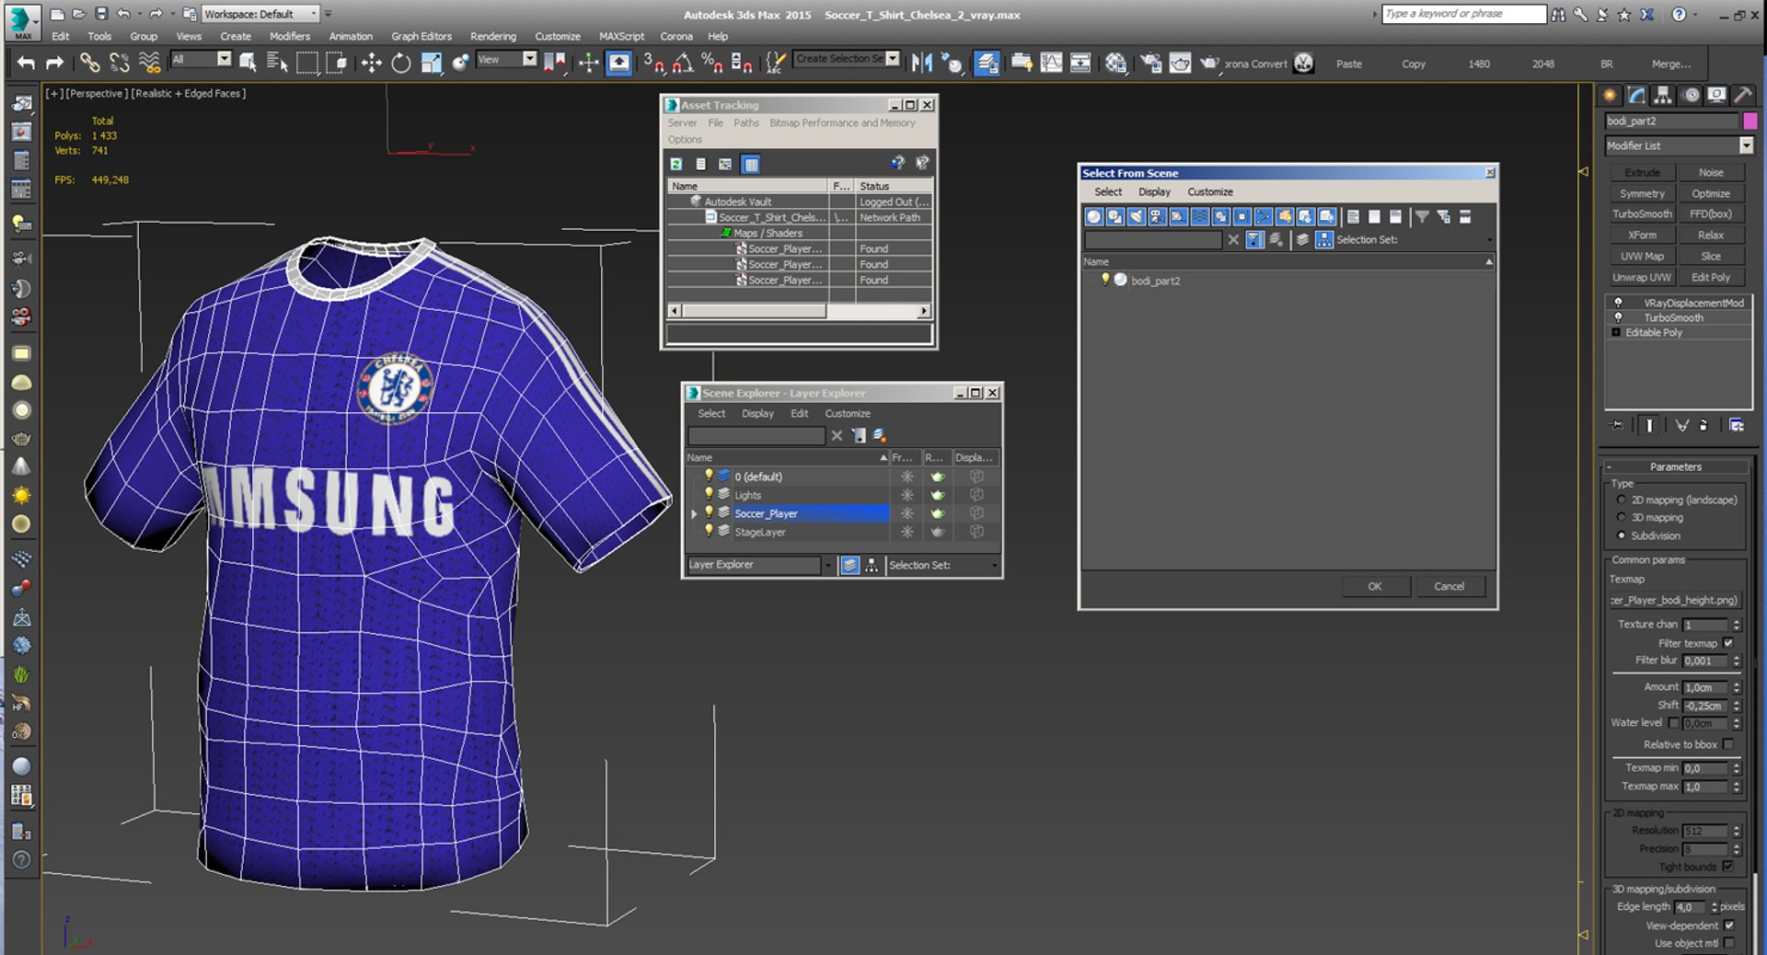Viewport: 1767px width, 955px height.
Task: Open Create Selection Set dropdown
Action: point(892,59)
